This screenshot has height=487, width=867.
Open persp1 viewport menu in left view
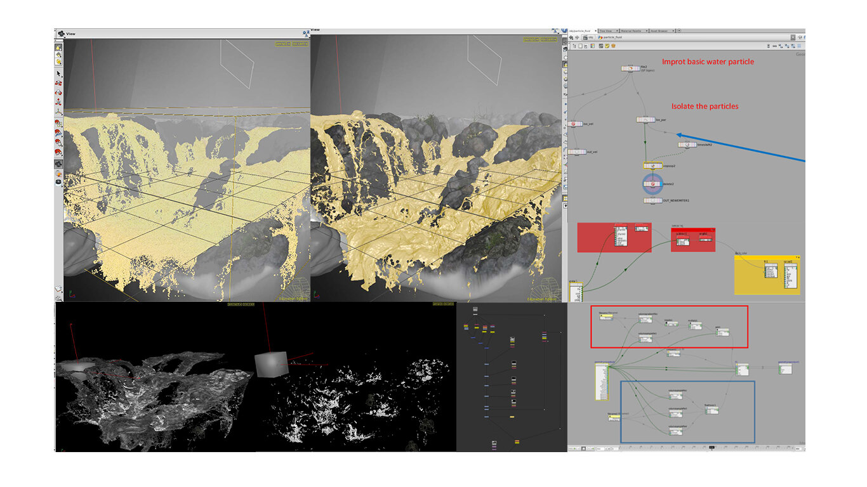click(283, 44)
